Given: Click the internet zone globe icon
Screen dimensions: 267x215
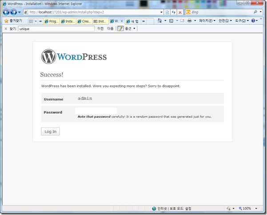Looking at the screenshot, I should click(x=154, y=208).
